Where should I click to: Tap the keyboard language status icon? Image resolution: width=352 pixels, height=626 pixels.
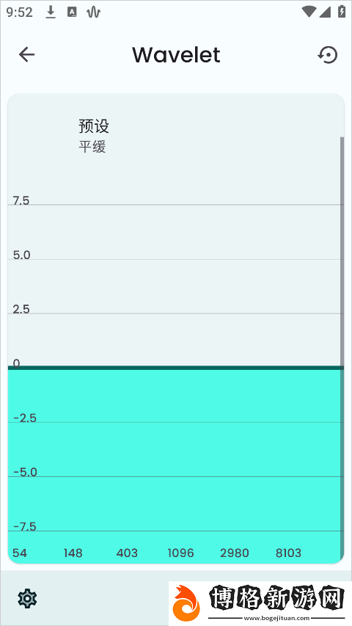[72, 12]
